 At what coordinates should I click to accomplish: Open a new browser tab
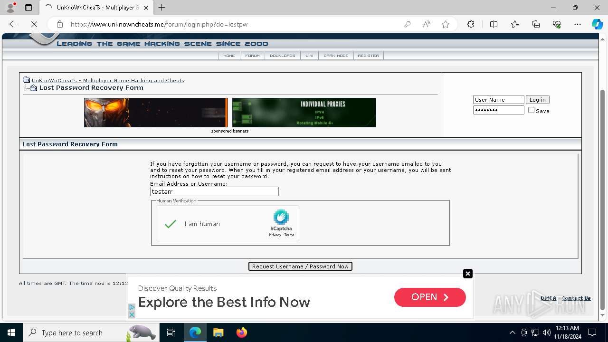[162, 8]
